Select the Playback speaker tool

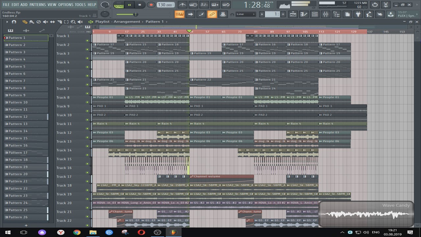click(x=80, y=22)
